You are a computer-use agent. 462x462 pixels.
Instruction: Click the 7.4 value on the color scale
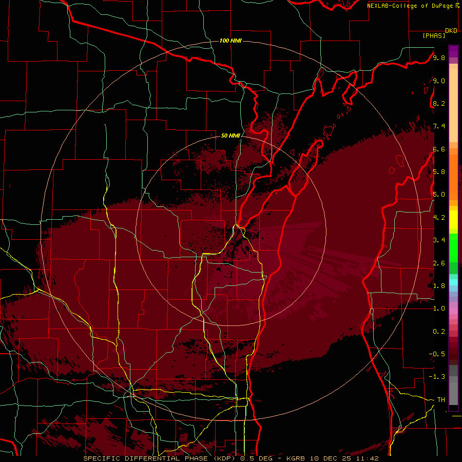click(439, 126)
